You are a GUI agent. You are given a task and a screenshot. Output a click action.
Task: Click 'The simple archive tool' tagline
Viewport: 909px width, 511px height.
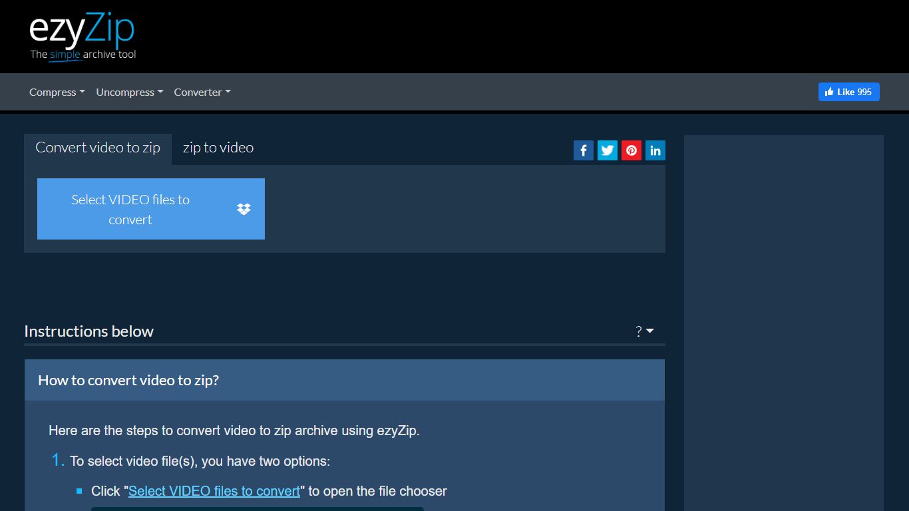point(83,55)
